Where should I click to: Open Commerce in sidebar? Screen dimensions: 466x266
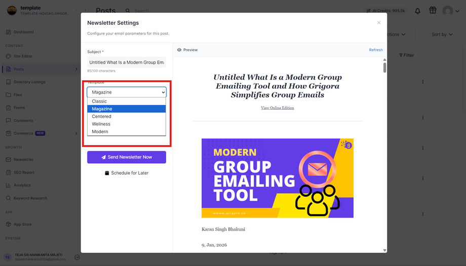tap(23, 134)
